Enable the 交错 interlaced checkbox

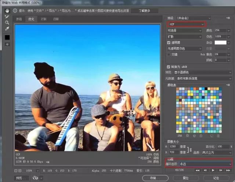[x=169, y=54]
